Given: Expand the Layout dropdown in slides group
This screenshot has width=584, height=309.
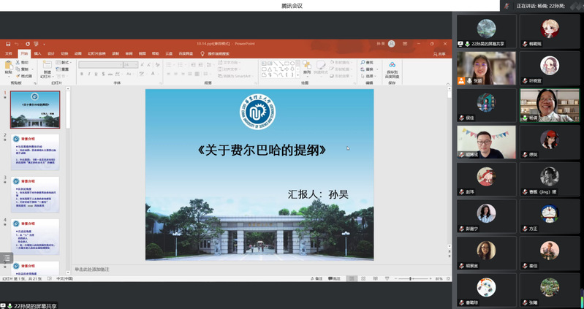Looking at the screenshot, I should 66,63.
